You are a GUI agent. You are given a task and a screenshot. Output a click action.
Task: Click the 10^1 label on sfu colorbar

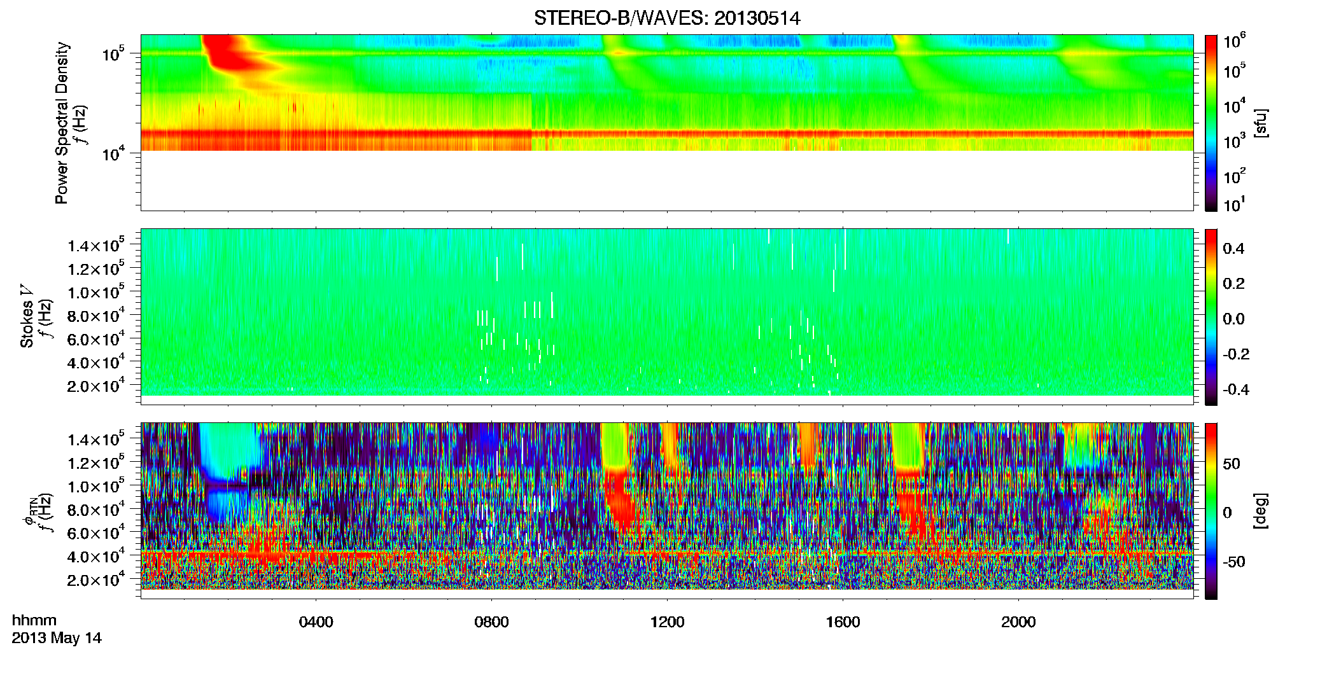click(x=1234, y=205)
